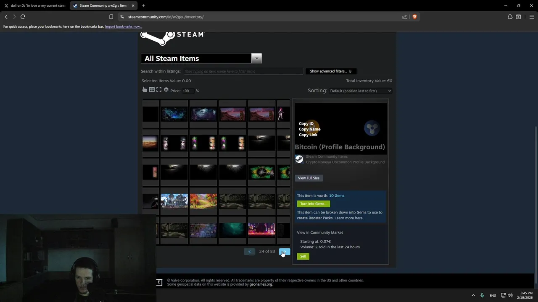Image resolution: width=538 pixels, height=302 pixels.
Task: Go to the previous inventory page arrow
Action: tap(249, 252)
